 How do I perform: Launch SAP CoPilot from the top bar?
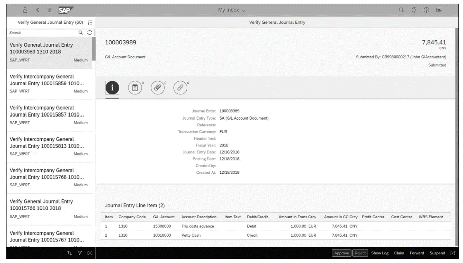tap(414, 10)
